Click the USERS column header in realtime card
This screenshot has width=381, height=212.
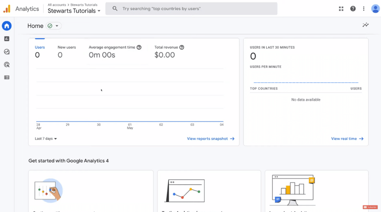pyautogui.click(x=356, y=88)
